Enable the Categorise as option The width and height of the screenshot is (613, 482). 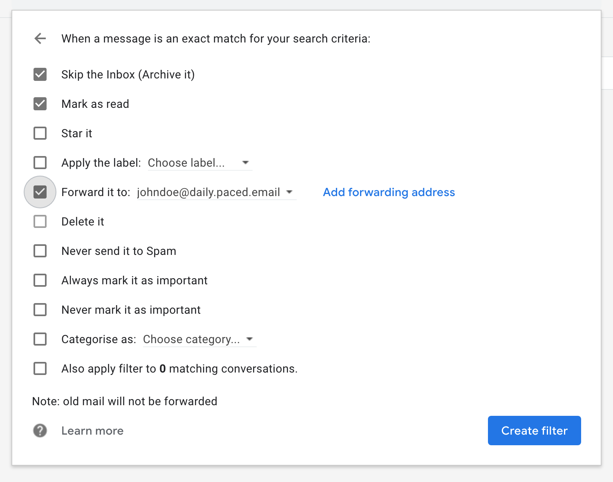pyautogui.click(x=40, y=339)
